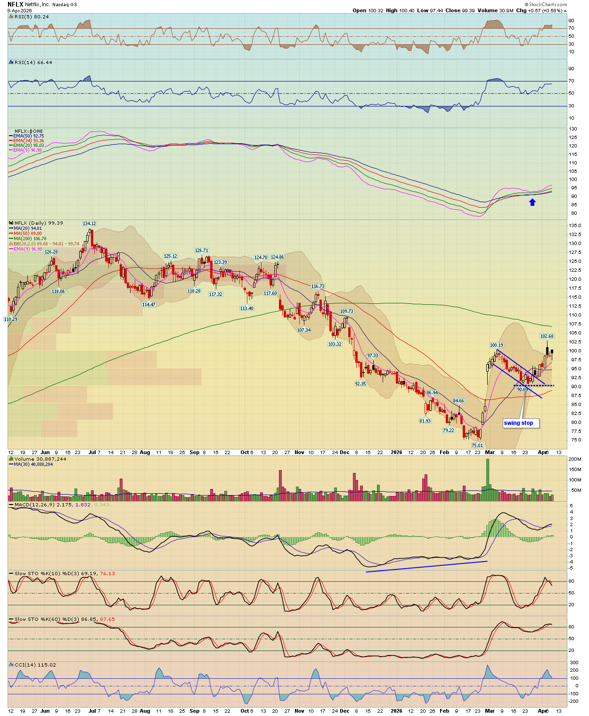Viewport: 589px width, 716px height.
Task: Click the NFLX ticker symbol in the chart title
Action: (x=15, y=4)
